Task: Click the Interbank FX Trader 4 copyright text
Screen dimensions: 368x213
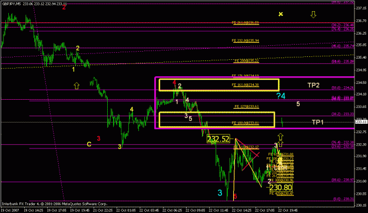Action: tap(54, 204)
